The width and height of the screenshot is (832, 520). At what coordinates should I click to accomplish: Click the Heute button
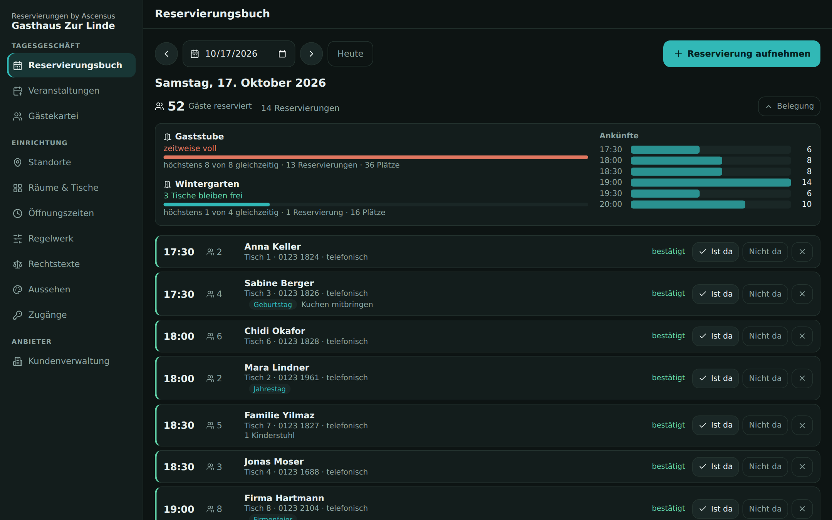(x=350, y=54)
